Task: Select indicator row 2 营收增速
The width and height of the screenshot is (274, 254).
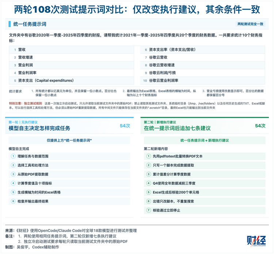Action: point(72,57)
